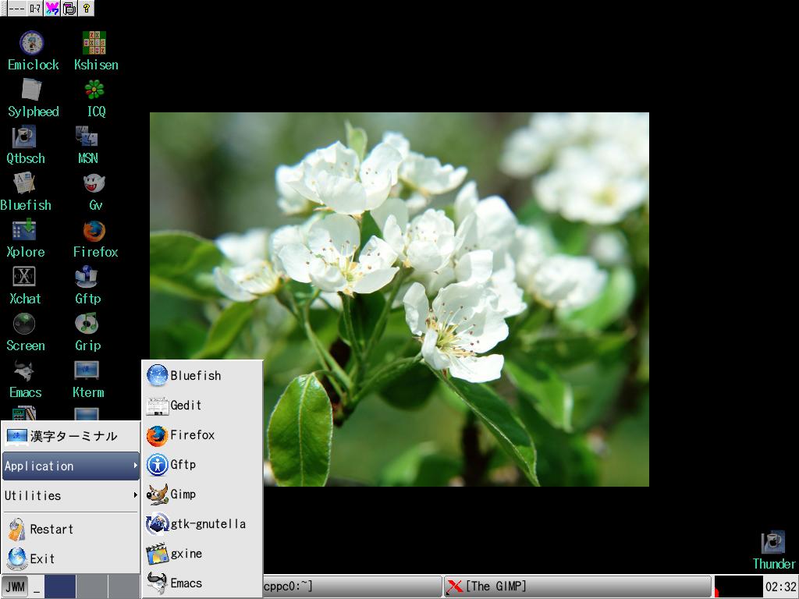The width and height of the screenshot is (799, 599).
Task: Expand the Utilities submenu
Action: click(x=70, y=495)
